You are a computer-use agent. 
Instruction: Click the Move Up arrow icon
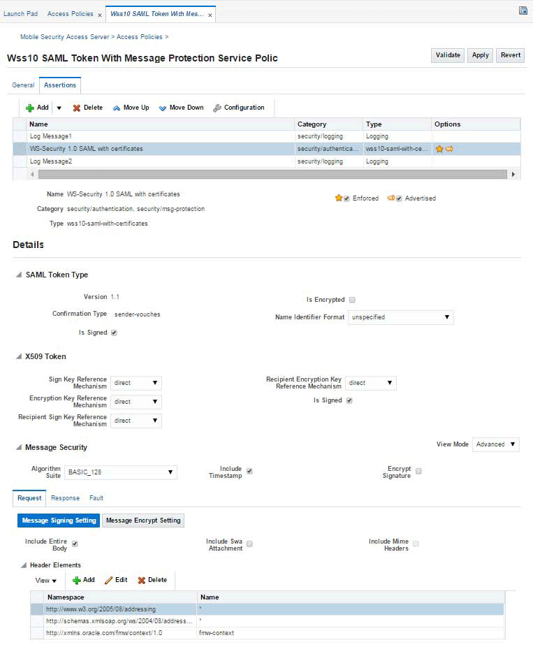click(x=117, y=108)
